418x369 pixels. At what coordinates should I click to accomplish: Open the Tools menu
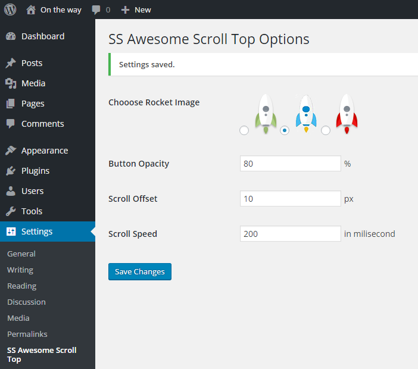click(x=48, y=211)
